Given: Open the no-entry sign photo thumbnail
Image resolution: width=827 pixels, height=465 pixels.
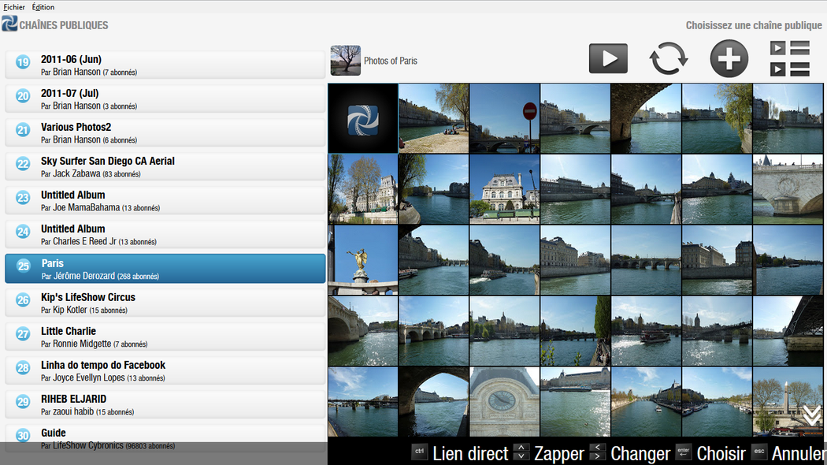Looking at the screenshot, I should (x=505, y=118).
